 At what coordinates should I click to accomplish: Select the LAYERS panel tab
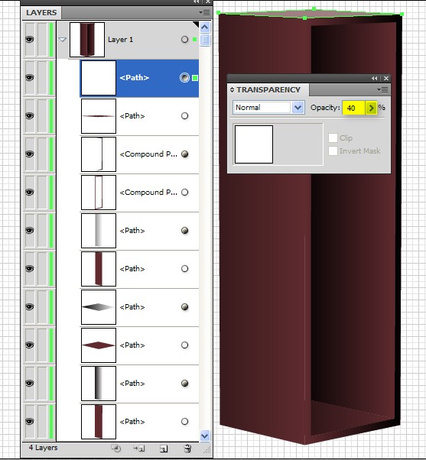pyautogui.click(x=41, y=13)
